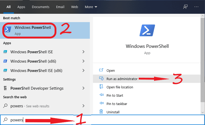Click the preview pane vertical scrollbar thumb

[x=202, y=60]
